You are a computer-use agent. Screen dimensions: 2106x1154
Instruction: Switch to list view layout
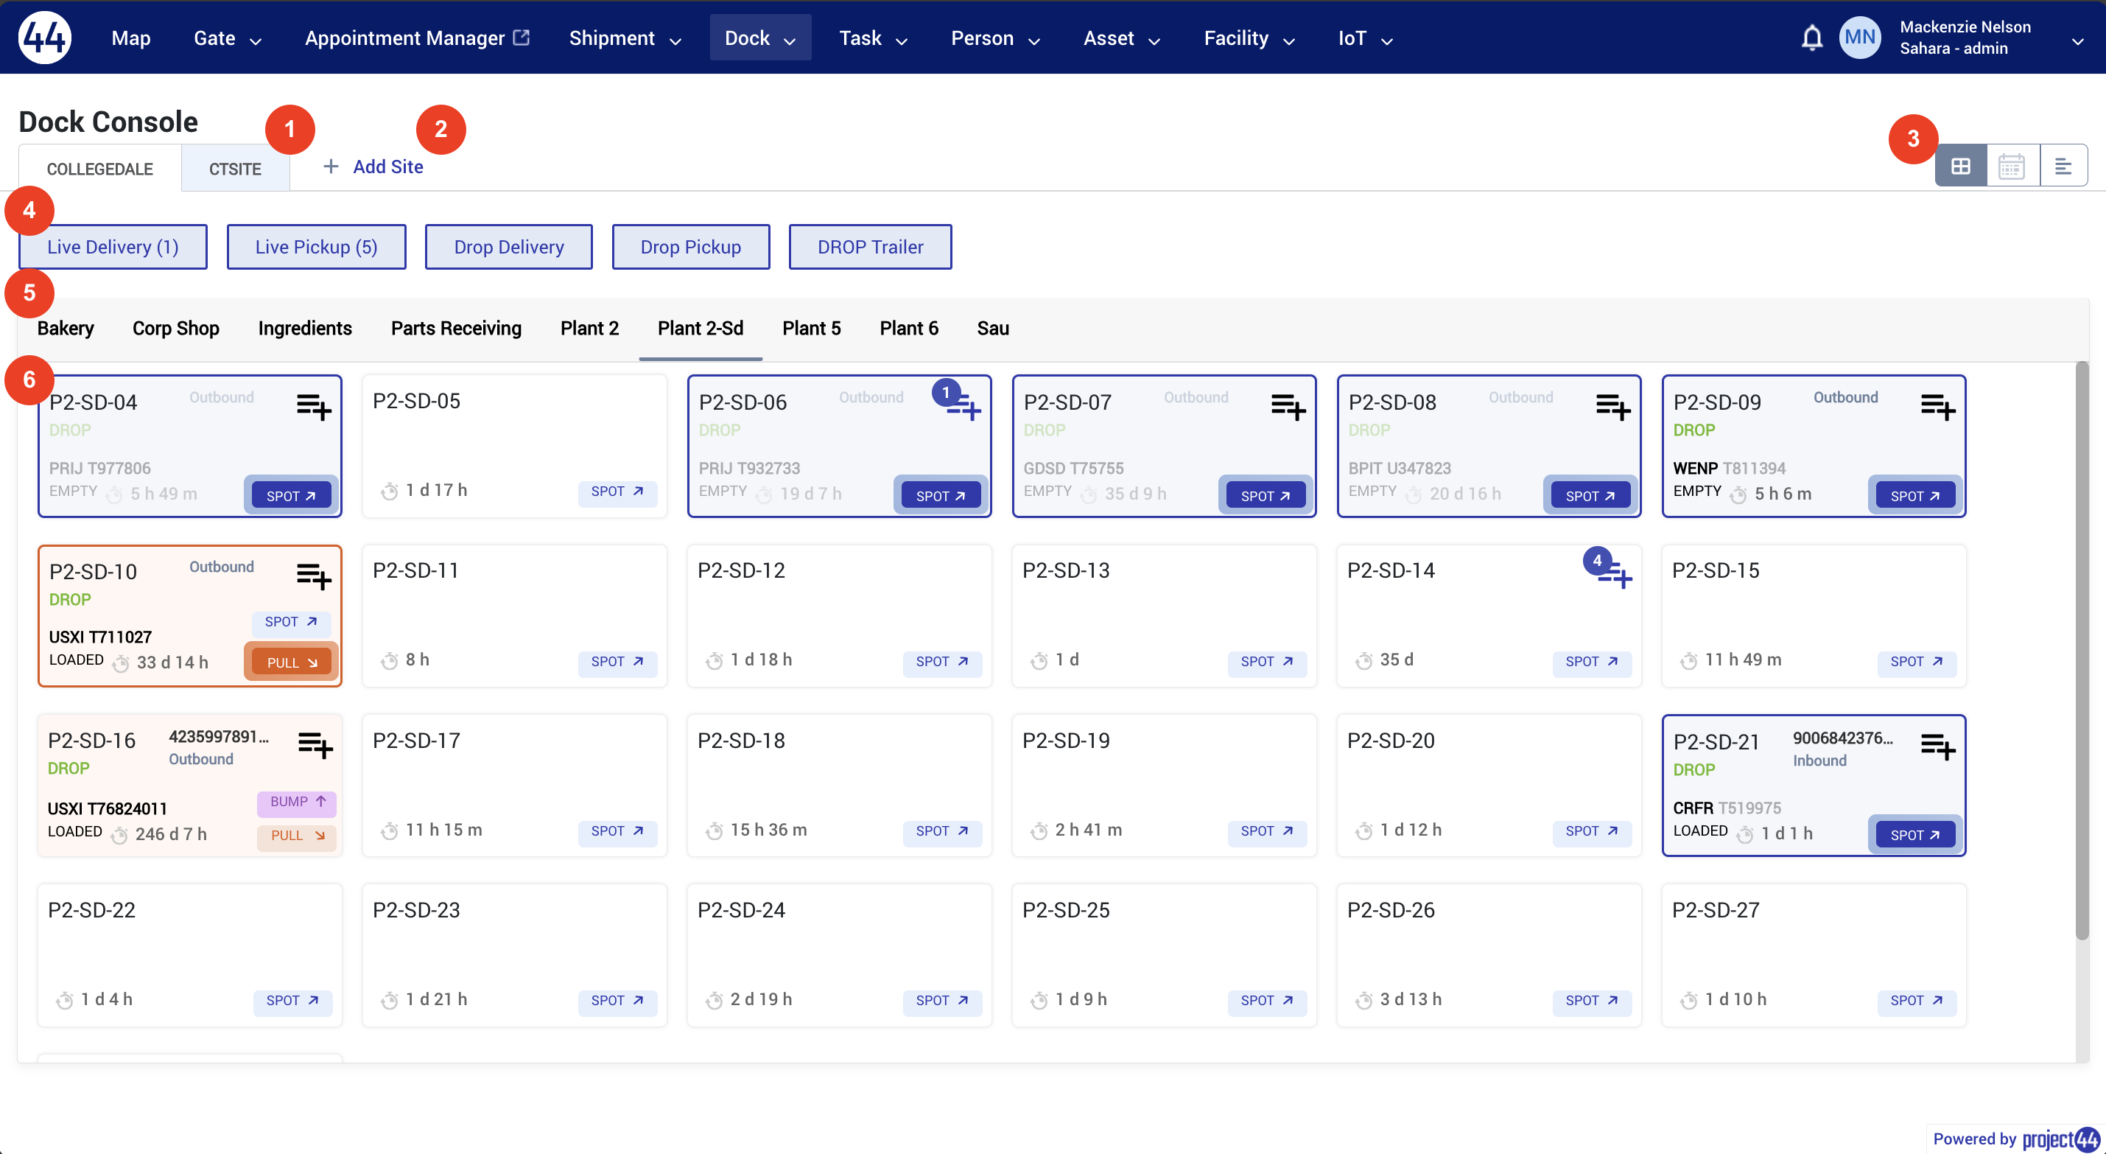[2063, 166]
